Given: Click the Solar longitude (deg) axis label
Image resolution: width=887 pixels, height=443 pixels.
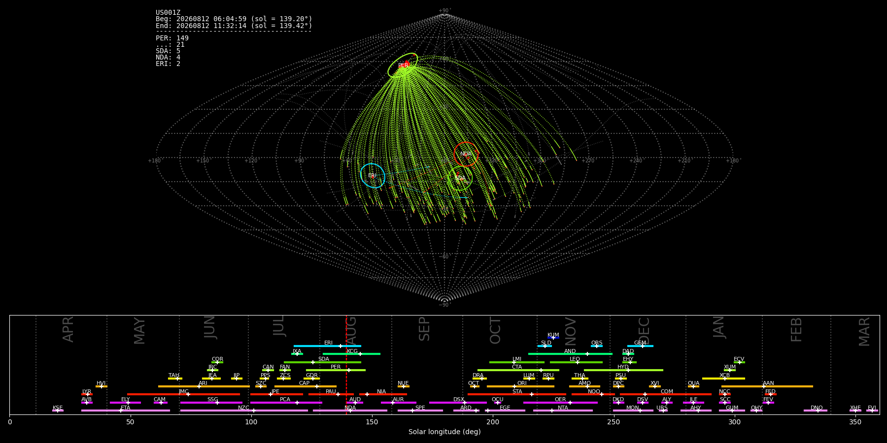Looking at the screenshot, I should pos(444,432).
